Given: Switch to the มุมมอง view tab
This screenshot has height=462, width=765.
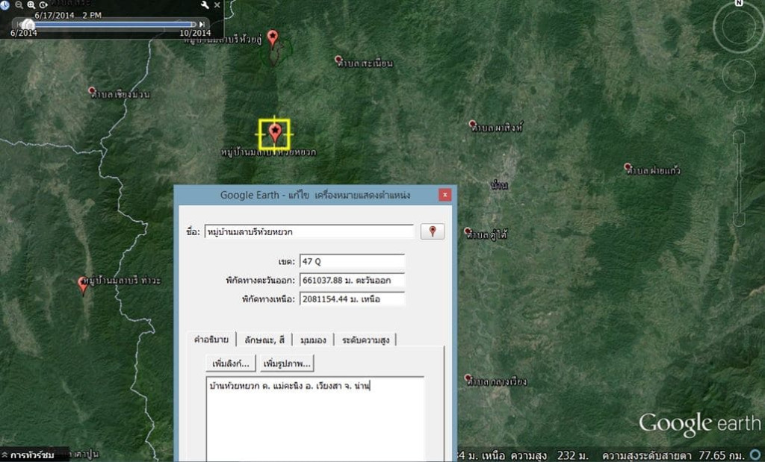Looking at the screenshot, I should click(313, 340).
